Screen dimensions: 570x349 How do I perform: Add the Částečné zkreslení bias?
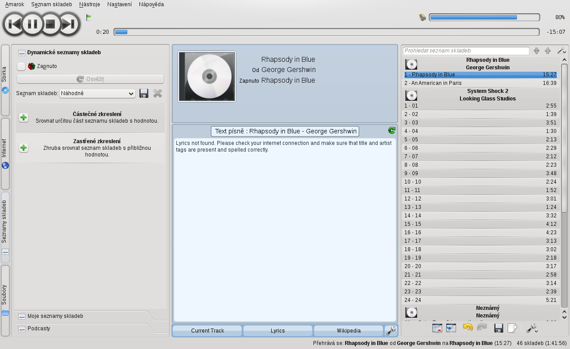(x=24, y=118)
